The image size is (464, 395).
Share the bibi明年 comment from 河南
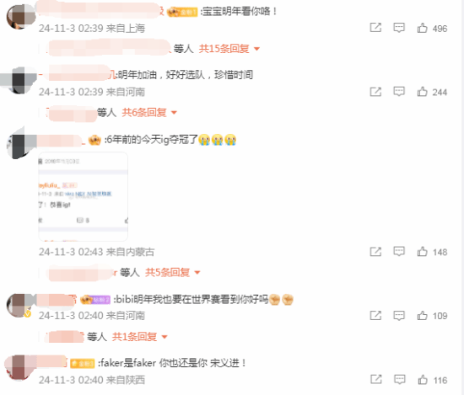375,316
